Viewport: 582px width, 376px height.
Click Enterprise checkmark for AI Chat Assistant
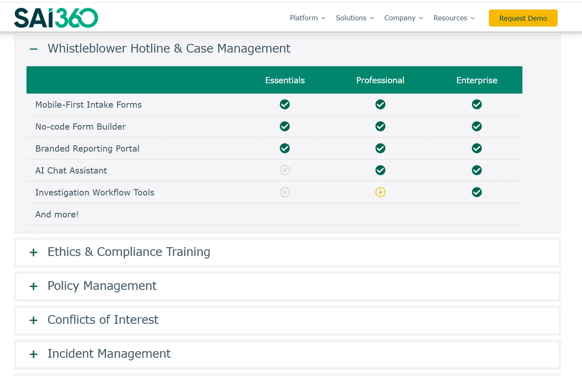coord(476,170)
